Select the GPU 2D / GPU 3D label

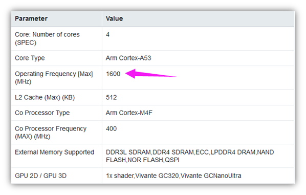tap(40, 176)
